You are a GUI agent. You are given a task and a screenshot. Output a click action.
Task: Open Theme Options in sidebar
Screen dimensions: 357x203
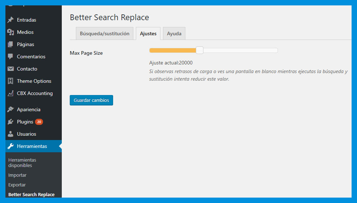[x=34, y=81]
